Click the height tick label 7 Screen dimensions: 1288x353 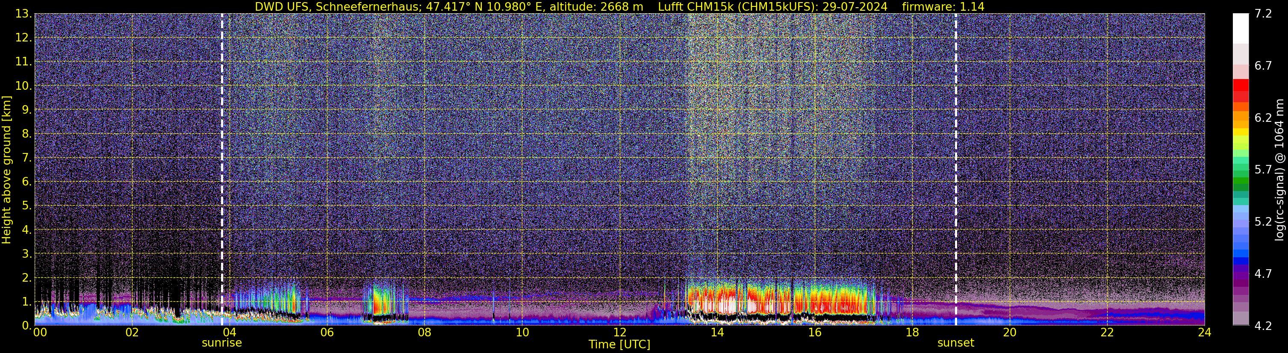pos(27,158)
